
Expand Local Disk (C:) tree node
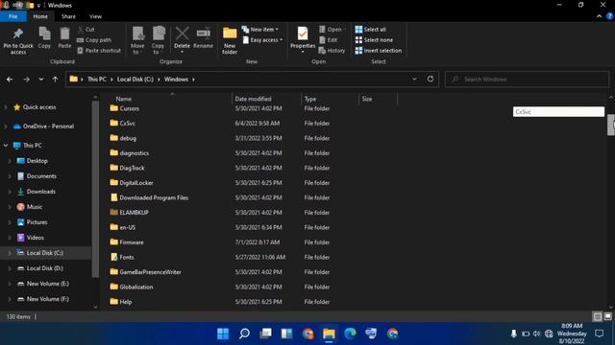point(10,253)
